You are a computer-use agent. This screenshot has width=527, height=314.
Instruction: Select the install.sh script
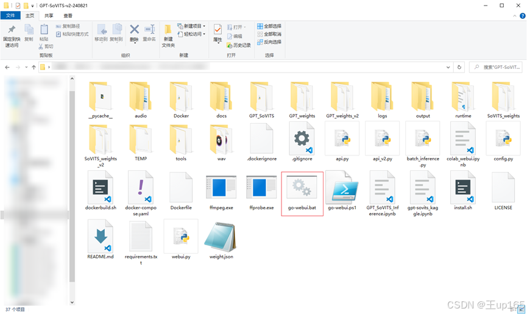point(463,191)
